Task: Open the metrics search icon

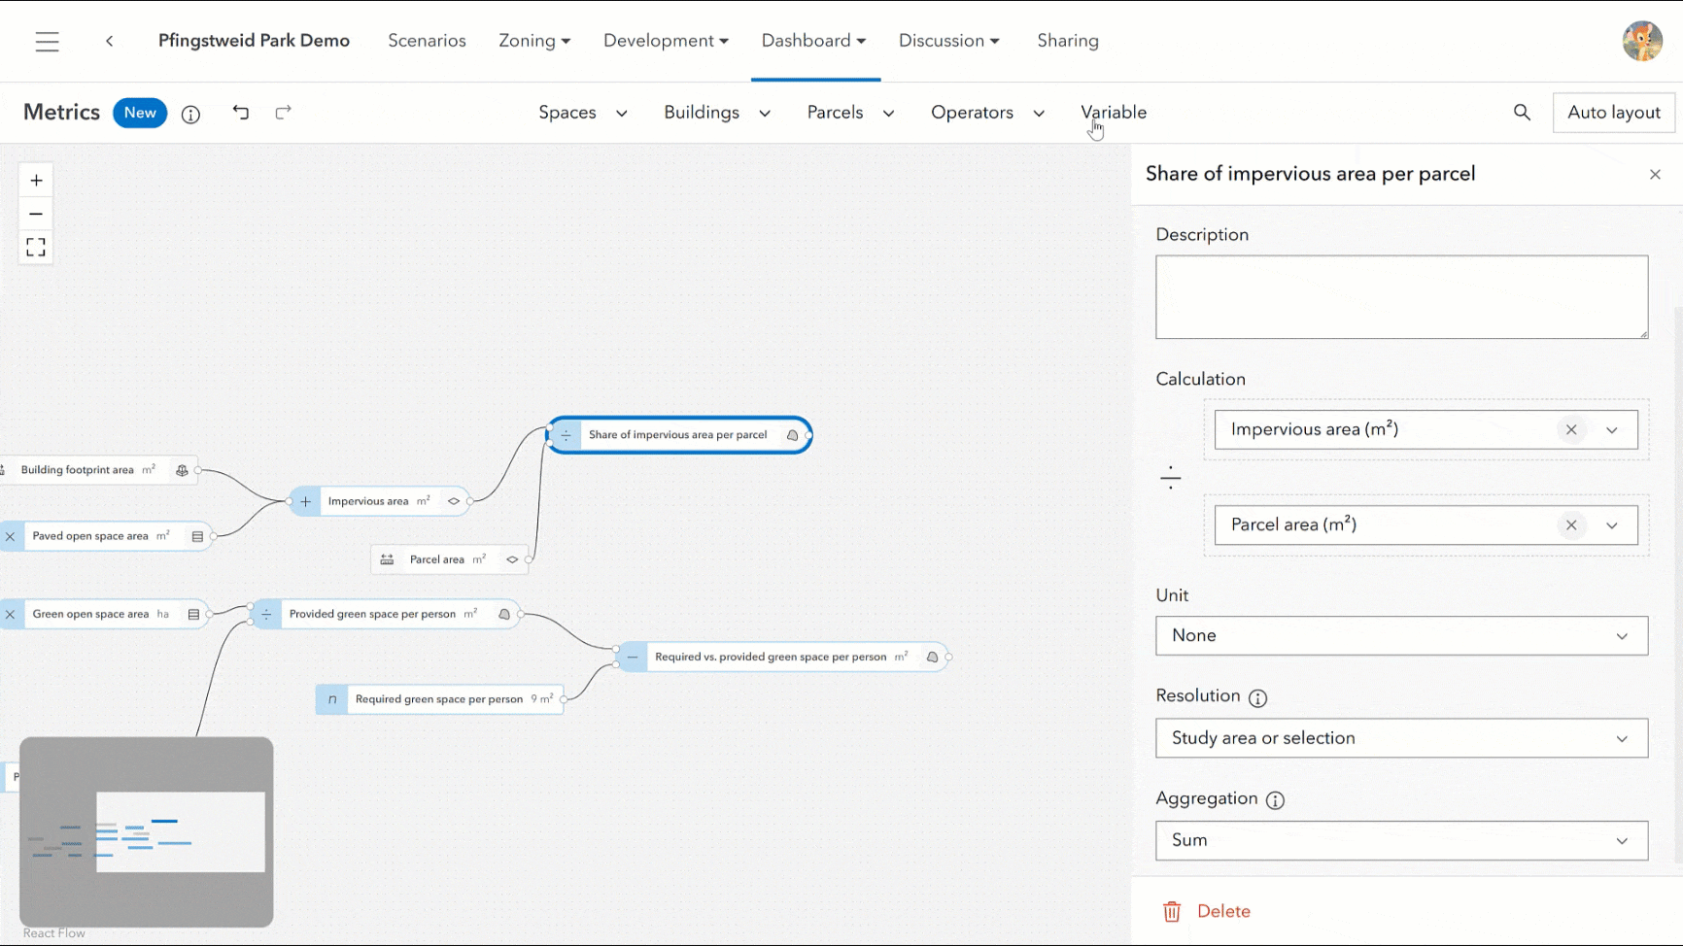Action: [1522, 113]
